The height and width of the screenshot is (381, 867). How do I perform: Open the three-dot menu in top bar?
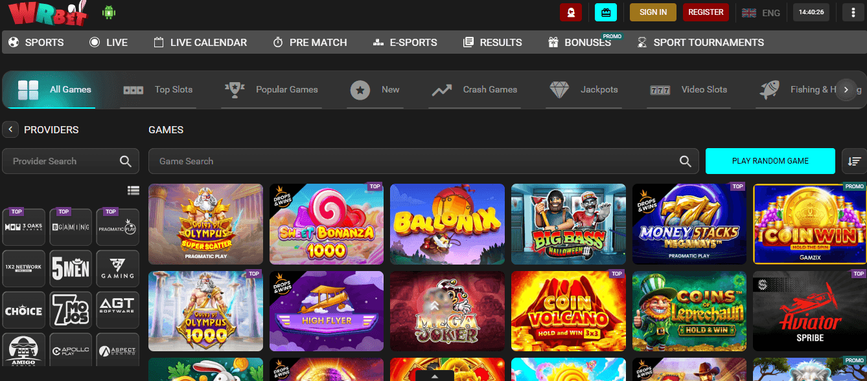[x=853, y=12]
